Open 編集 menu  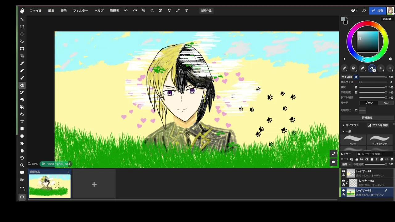click(x=51, y=10)
